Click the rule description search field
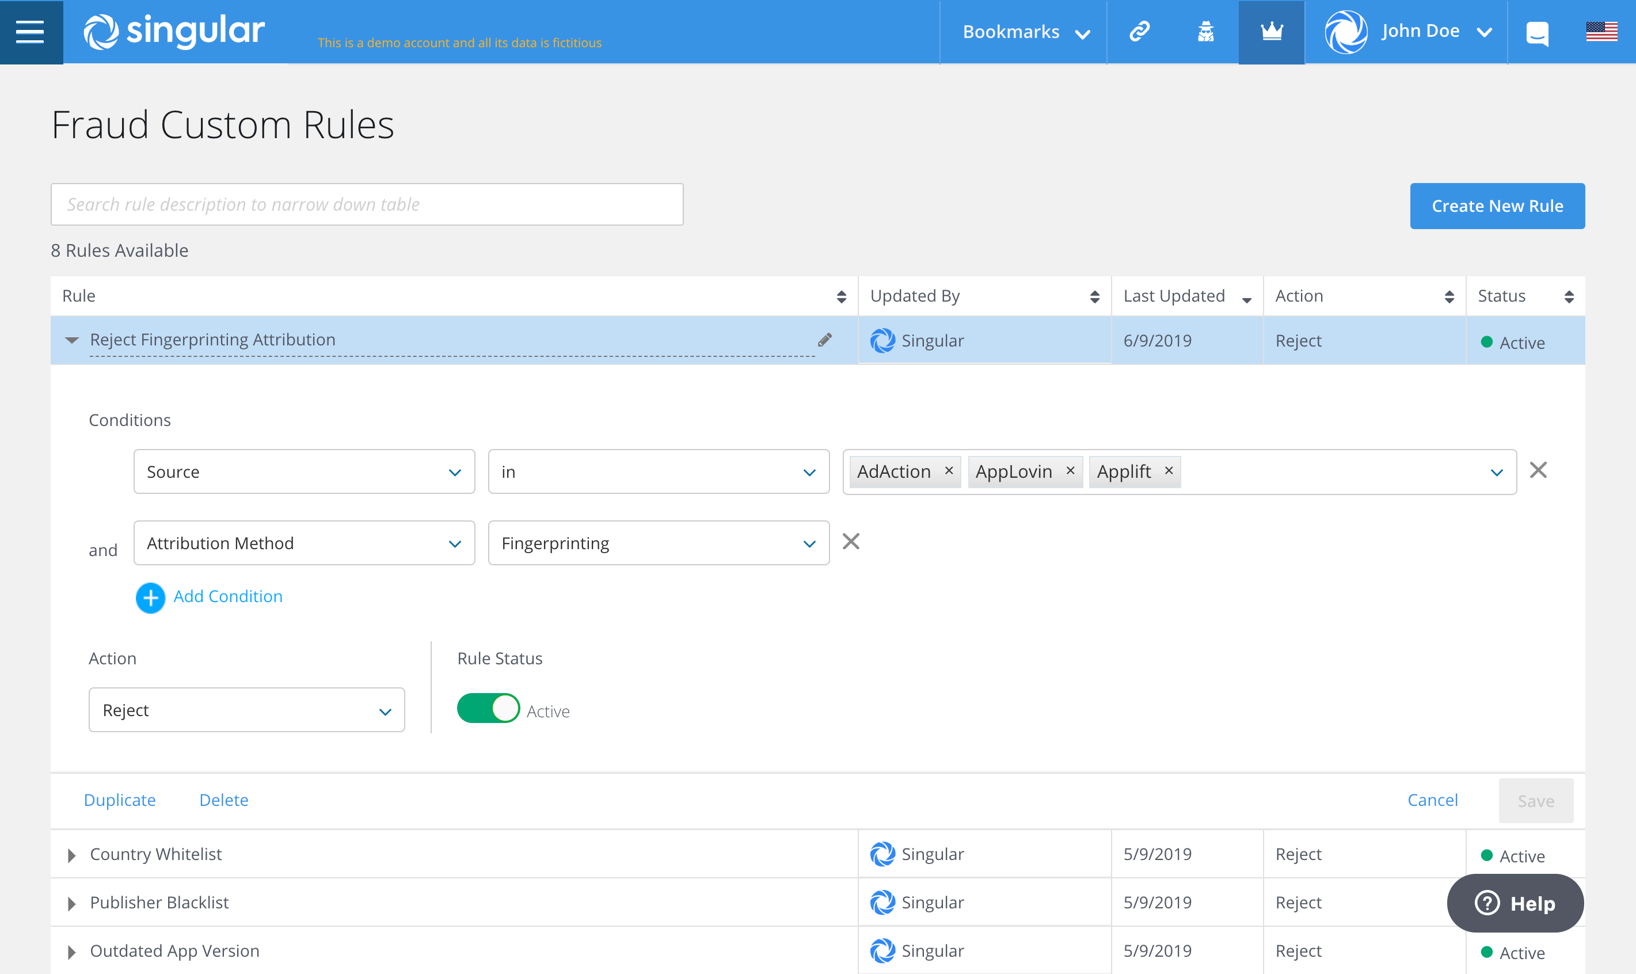The width and height of the screenshot is (1636, 974). pyautogui.click(x=367, y=205)
